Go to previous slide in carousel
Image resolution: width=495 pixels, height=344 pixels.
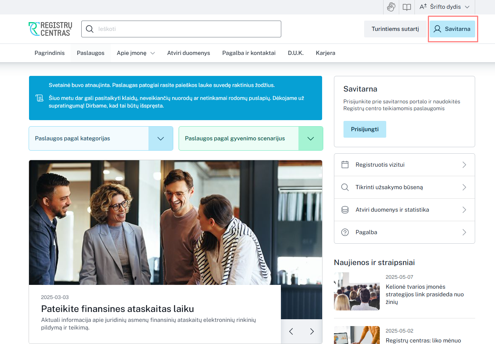pos(291,331)
